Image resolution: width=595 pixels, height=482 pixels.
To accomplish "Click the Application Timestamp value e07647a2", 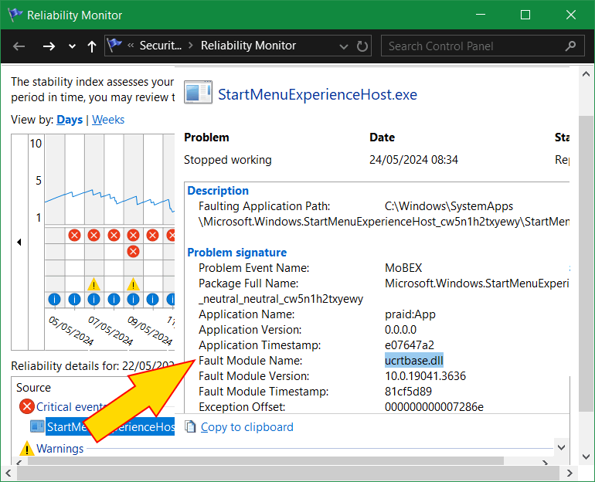I will coord(409,345).
